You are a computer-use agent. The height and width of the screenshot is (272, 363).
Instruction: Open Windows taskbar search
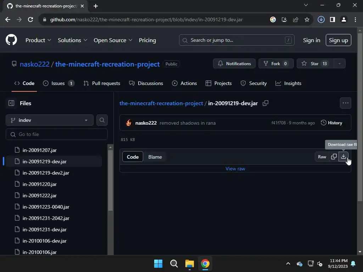point(174,263)
